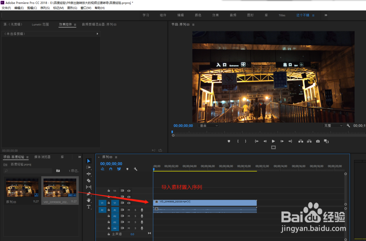The height and width of the screenshot is (241, 366).
Task: Toggle sync lock on A1 track
Action: coord(122,210)
